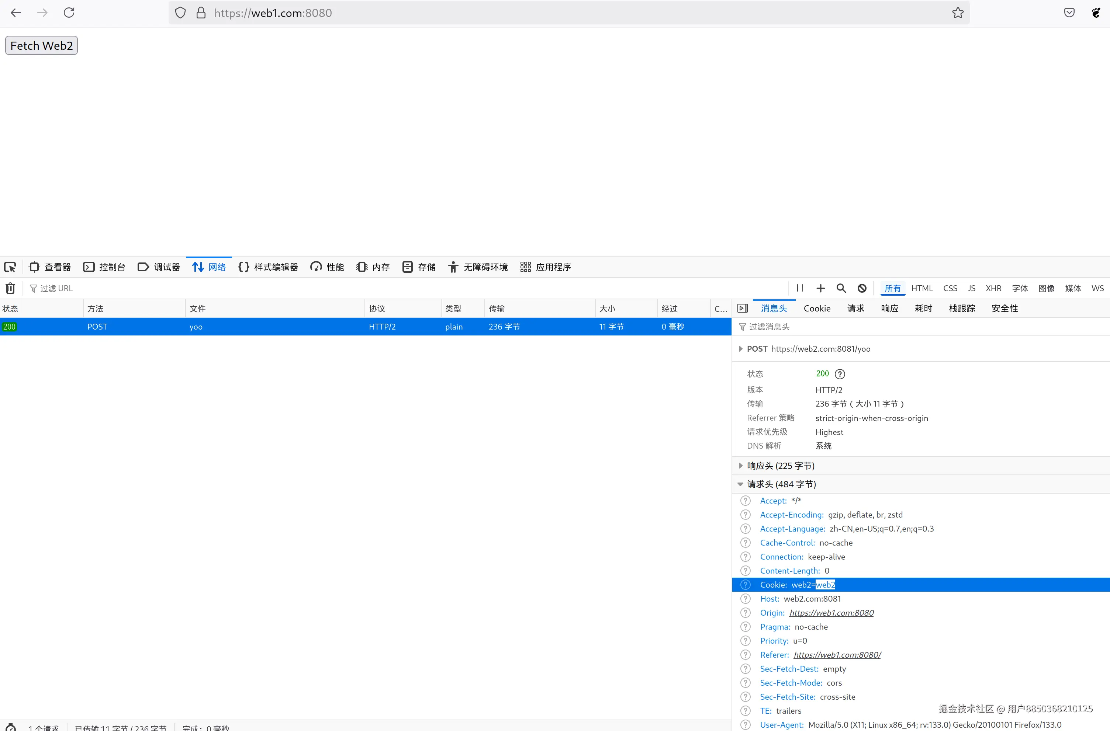Click the 过滤 URL input field
Viewport: 1110px width, 731px height.
point(187,288)
